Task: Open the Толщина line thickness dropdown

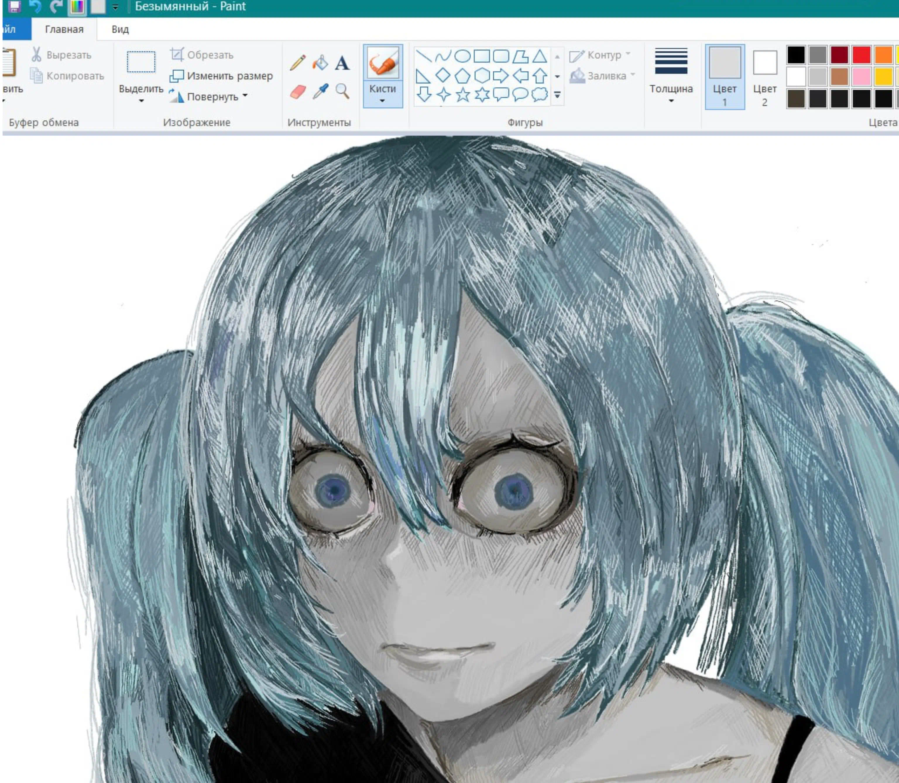Action: click(671, 101)
